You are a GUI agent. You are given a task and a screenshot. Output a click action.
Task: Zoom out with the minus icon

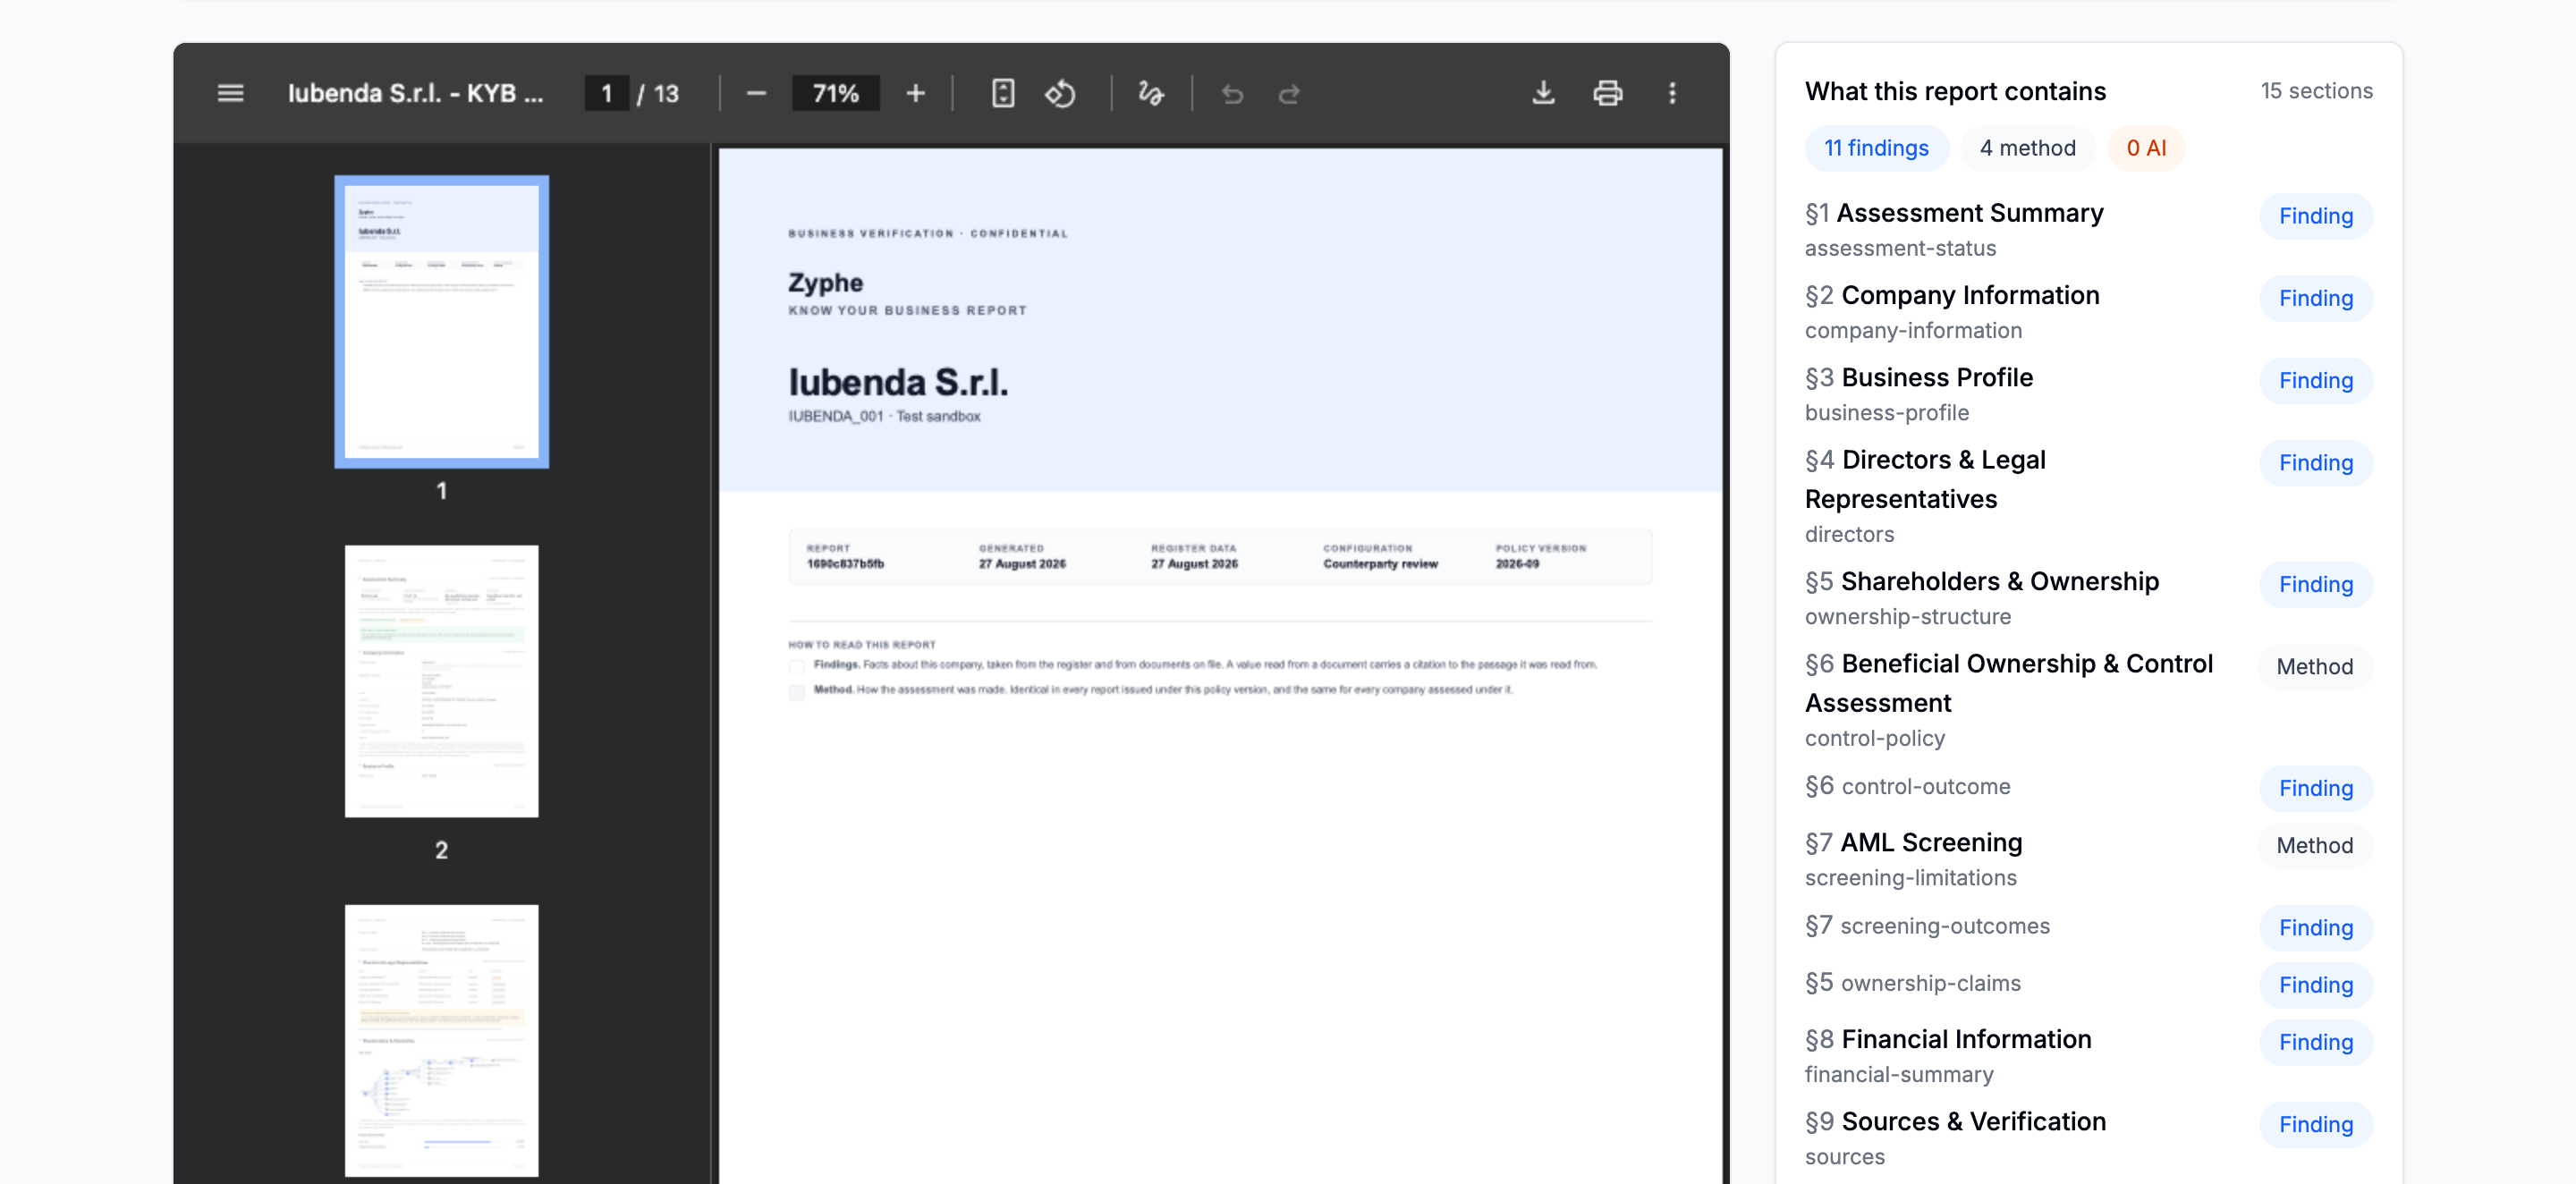756,93
